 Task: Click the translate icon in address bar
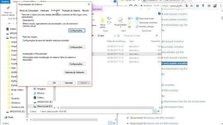click(187, 6)
